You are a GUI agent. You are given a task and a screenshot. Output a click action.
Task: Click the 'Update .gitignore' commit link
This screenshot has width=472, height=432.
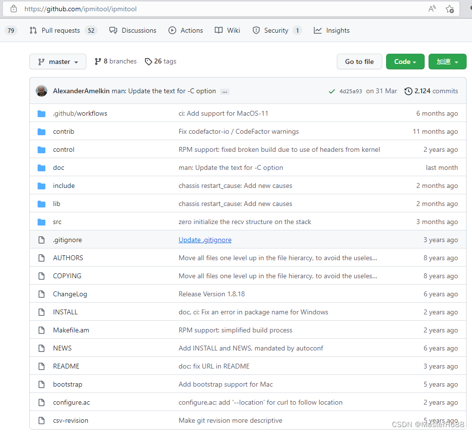point(205,240)
